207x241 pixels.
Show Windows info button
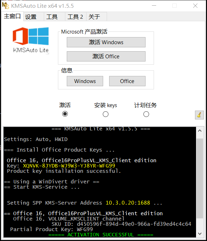click(85, 81)
